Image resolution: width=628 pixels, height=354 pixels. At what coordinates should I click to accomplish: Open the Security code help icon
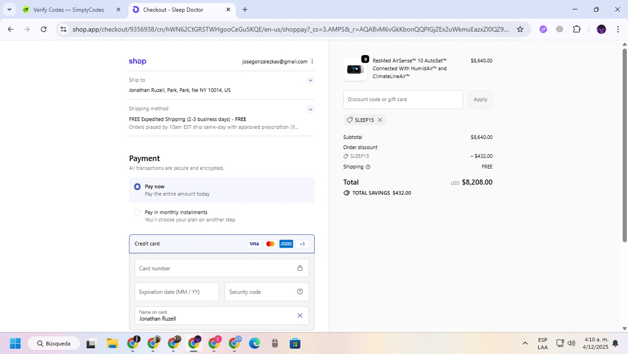click(x=300, y=292)
